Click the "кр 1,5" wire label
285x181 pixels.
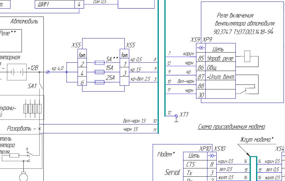(136, 70)
